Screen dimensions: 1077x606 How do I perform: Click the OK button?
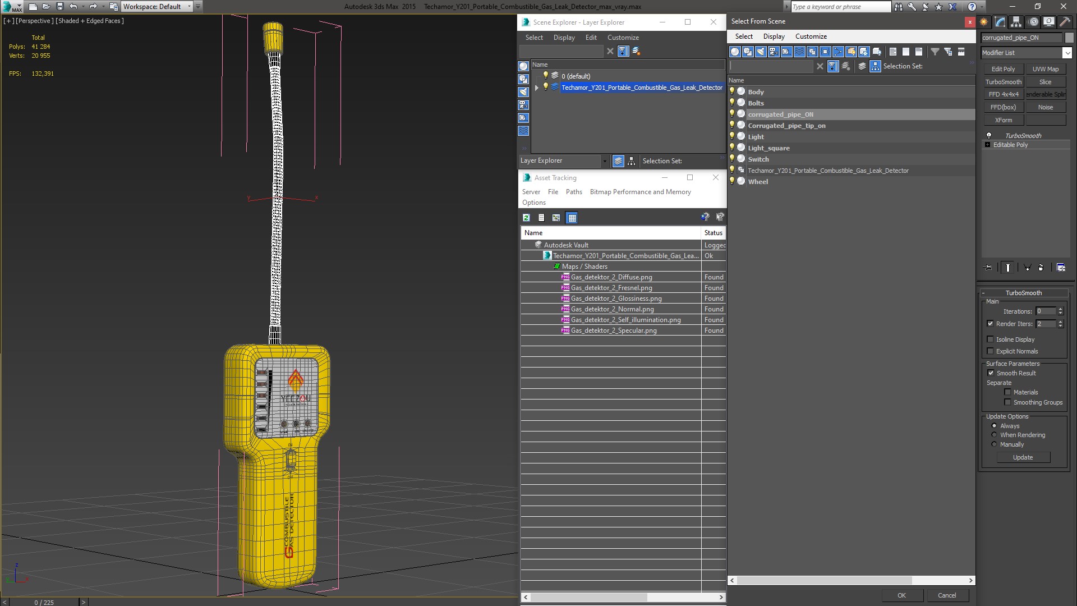point(901,595)
